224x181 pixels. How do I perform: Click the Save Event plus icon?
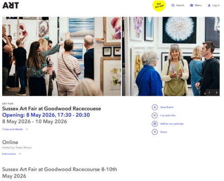[x=155, y=107]
